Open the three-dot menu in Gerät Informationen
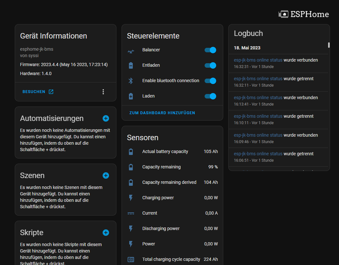This screenshot has width=339, height=265. 103,91
